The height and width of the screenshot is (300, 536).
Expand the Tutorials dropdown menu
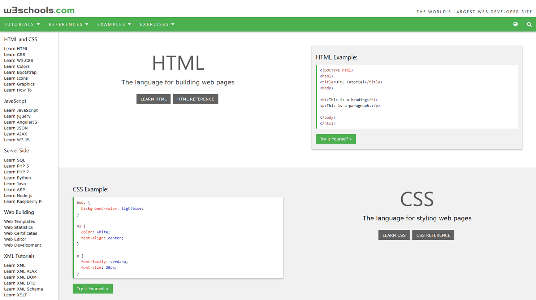(x=22, y=25)
